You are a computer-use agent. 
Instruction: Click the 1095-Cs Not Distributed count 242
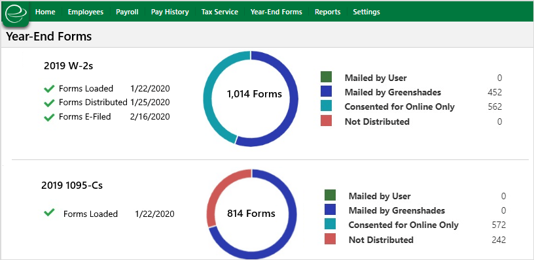coord(499,240)
